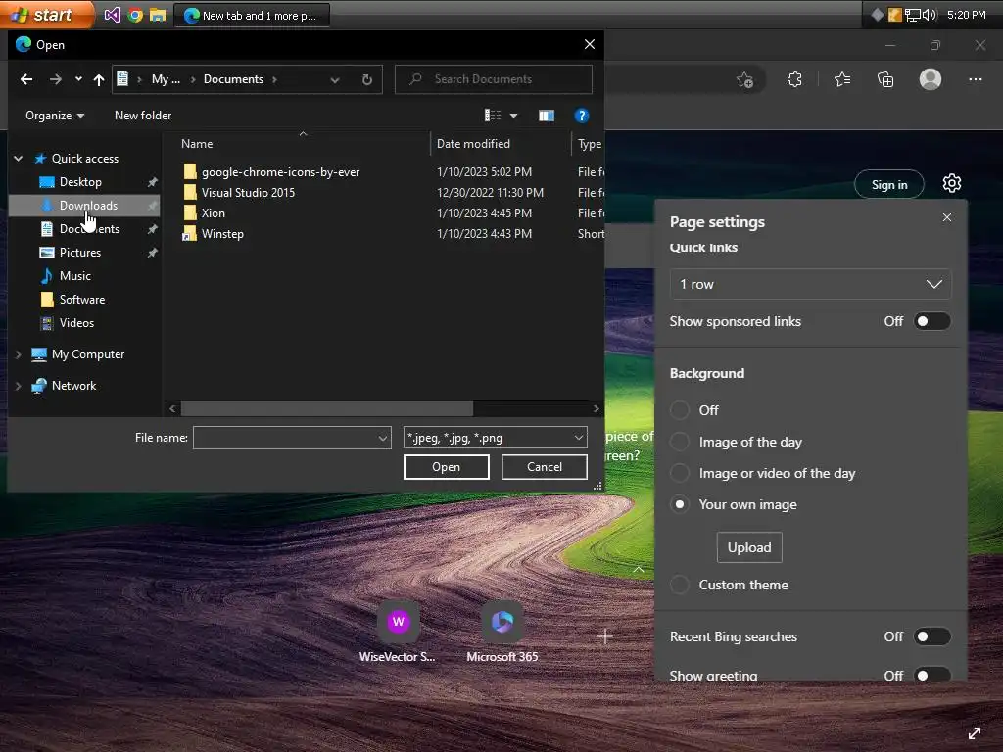Viewport: 1003px width, 752px height.
Task: Add this page to favorites icon
Action: [744, 80]
